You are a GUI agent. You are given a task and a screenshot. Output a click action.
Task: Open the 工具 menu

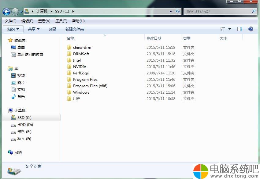[x=61, y=21]
